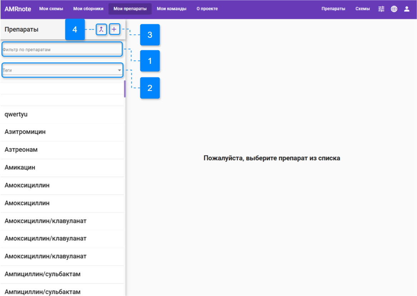The width and height of the screenshot is (417, 296).
Task: Select the Мои препараты tab
Action: pos(130,9)
